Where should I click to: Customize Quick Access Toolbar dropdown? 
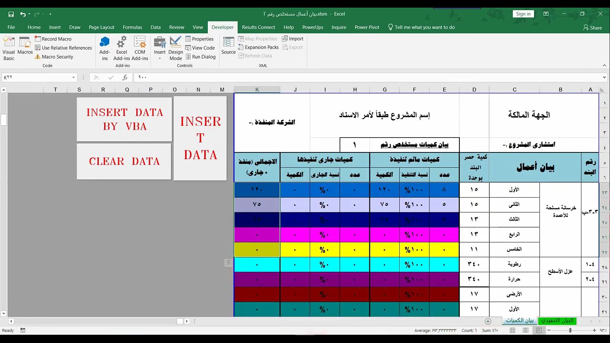click(x=50, y=14)
